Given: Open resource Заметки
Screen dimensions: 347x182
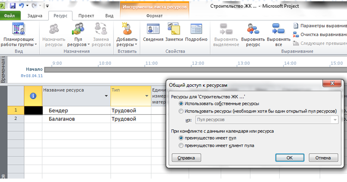Looking at the screenshot, I should pyautogui.click(x=174, y=32).
